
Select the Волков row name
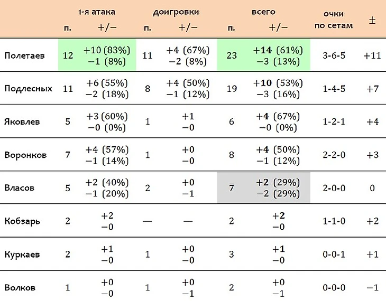point(20,287)
